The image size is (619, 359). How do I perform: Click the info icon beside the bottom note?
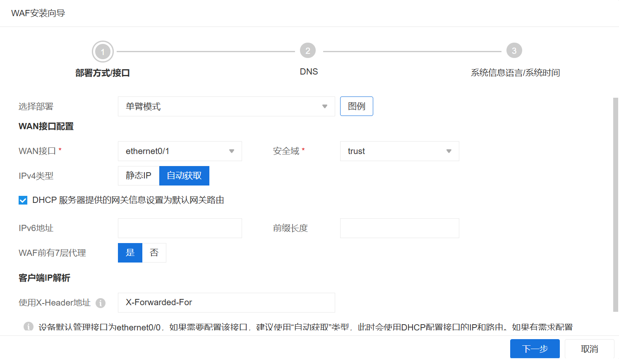29,327
